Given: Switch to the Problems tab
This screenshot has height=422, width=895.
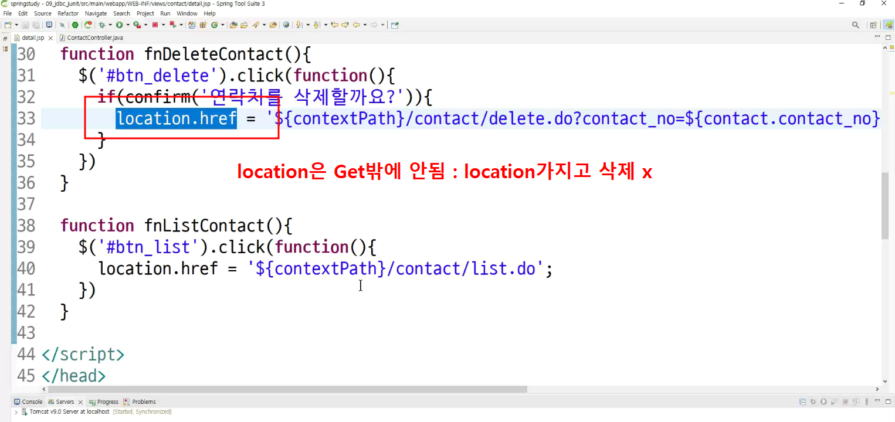Looking at the screenshot, I should pos(140,401).
